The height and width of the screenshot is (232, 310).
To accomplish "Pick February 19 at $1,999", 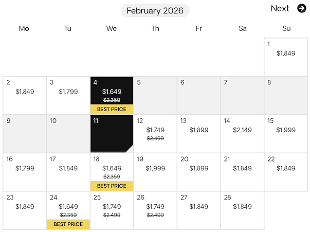I will click(x=155, y=172).
